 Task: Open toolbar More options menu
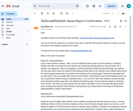(x=72, y=13)
